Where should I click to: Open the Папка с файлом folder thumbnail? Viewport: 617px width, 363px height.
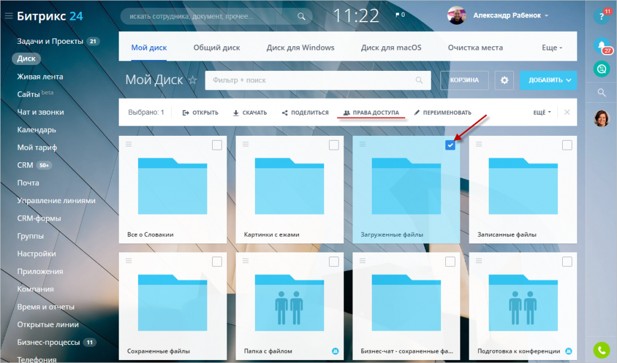[289, 302]
